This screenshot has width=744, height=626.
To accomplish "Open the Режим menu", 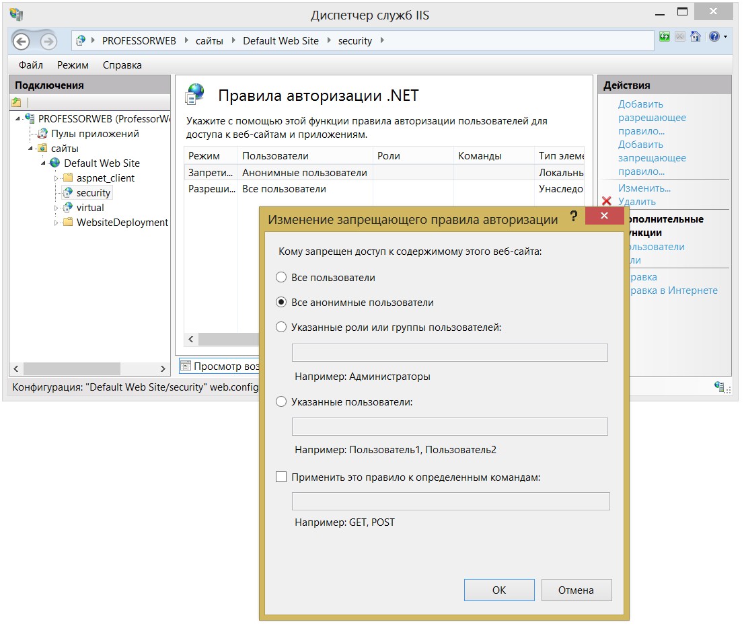I will point(73,65).
